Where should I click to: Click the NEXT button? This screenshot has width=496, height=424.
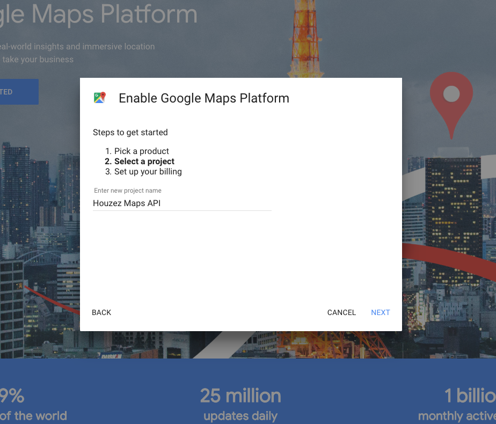pyautogui.click(x=381, y=312)
